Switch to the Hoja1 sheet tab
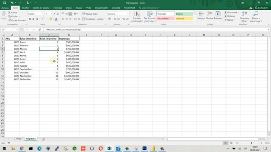This screenshot has height=152, width=271. tap(19, 139)
